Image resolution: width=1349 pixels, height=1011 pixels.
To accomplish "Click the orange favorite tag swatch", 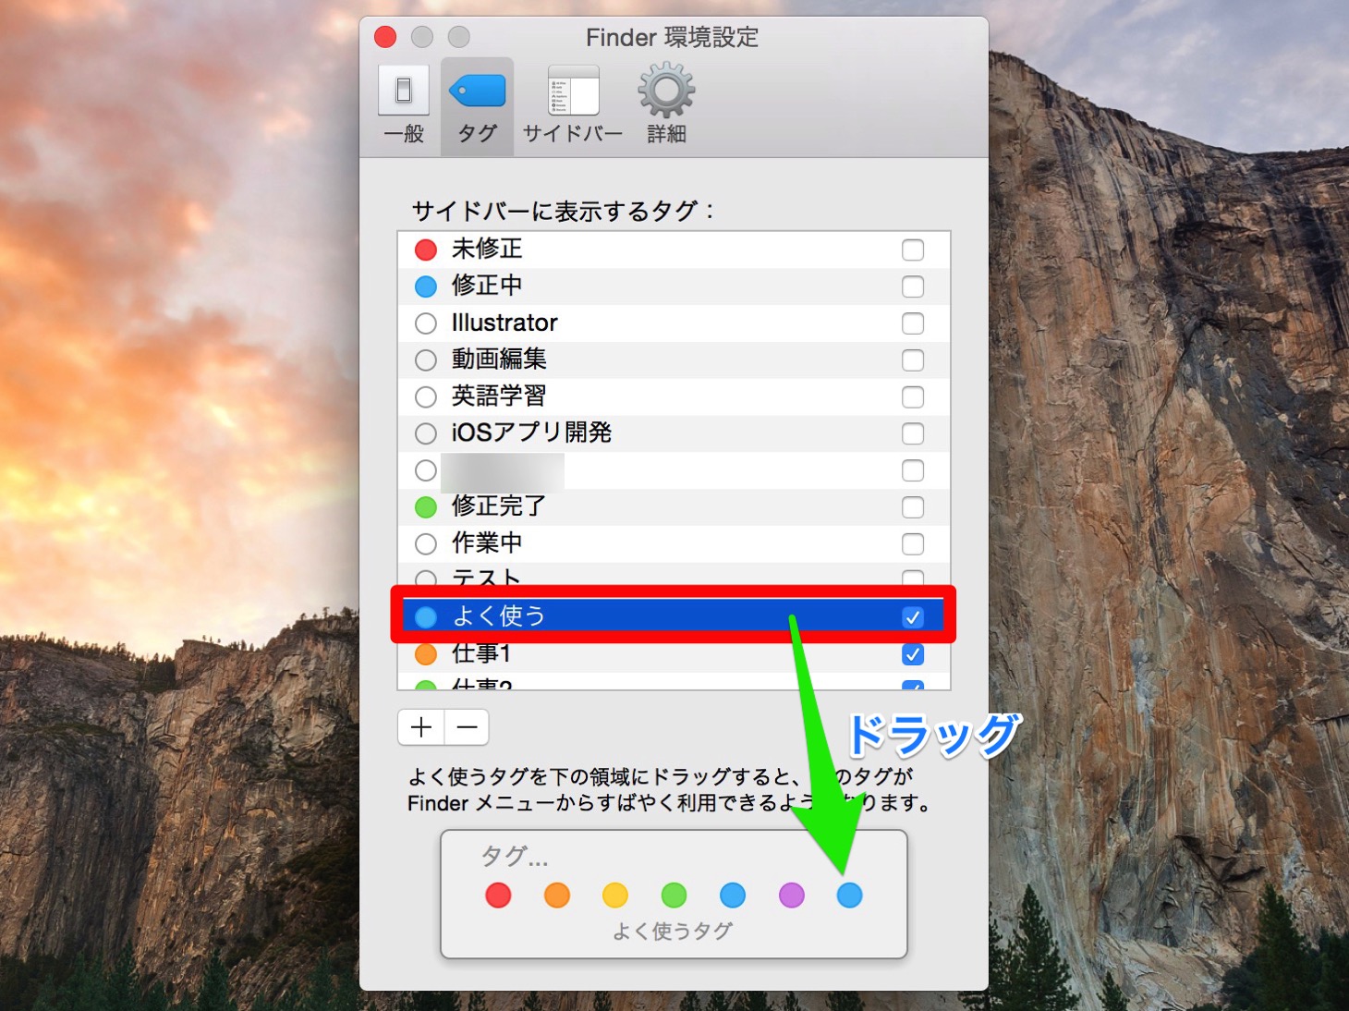I will click(x=557, y=895).
